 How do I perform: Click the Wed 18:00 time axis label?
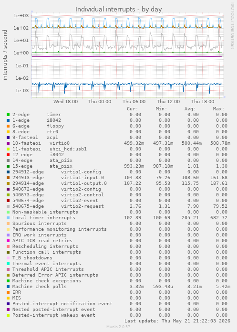pos(65,102)
